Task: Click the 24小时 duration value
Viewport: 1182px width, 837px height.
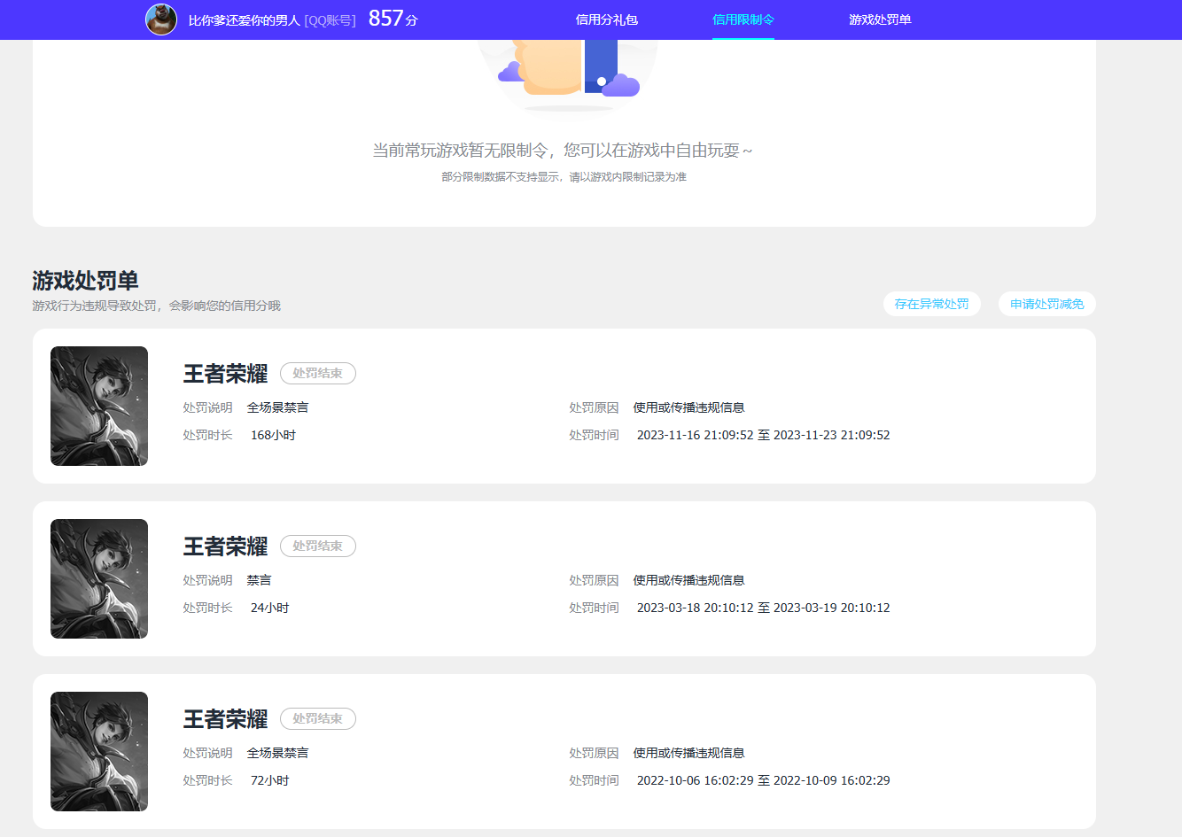Action: 269,608
